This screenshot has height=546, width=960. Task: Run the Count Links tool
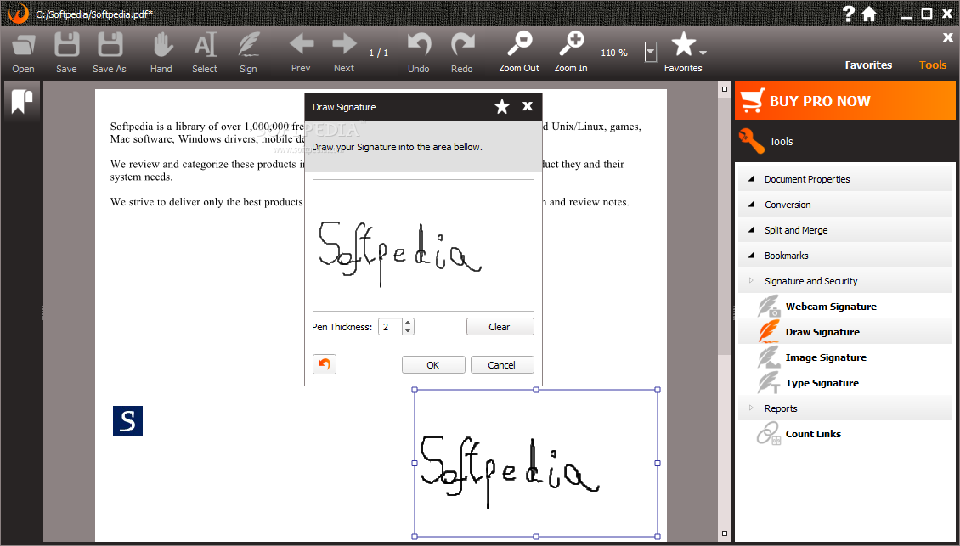[x=845, y=434]
